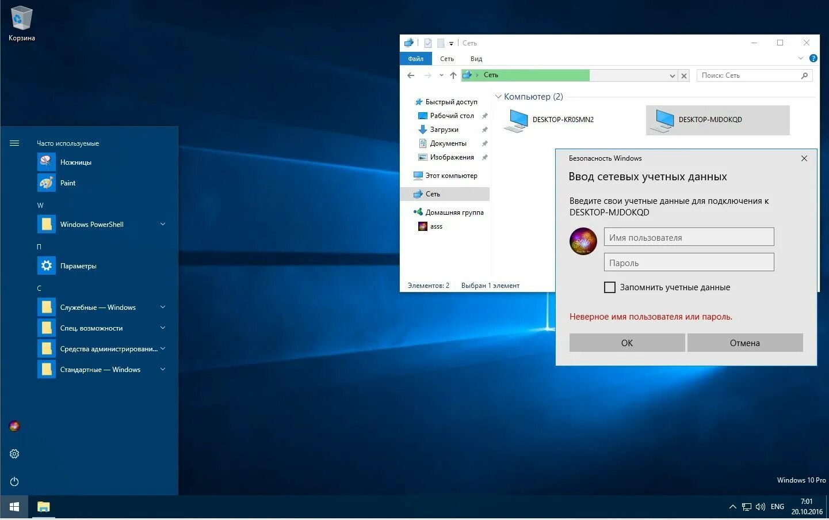Click the Windows Start button
829x520 pixels.
point(14,507)
